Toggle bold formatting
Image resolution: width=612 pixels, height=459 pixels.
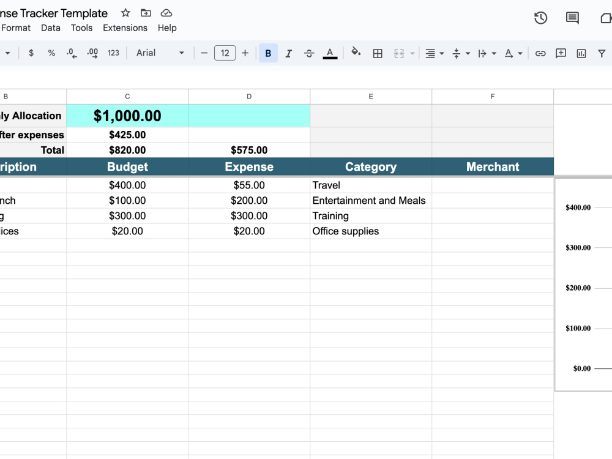(268, 53)
